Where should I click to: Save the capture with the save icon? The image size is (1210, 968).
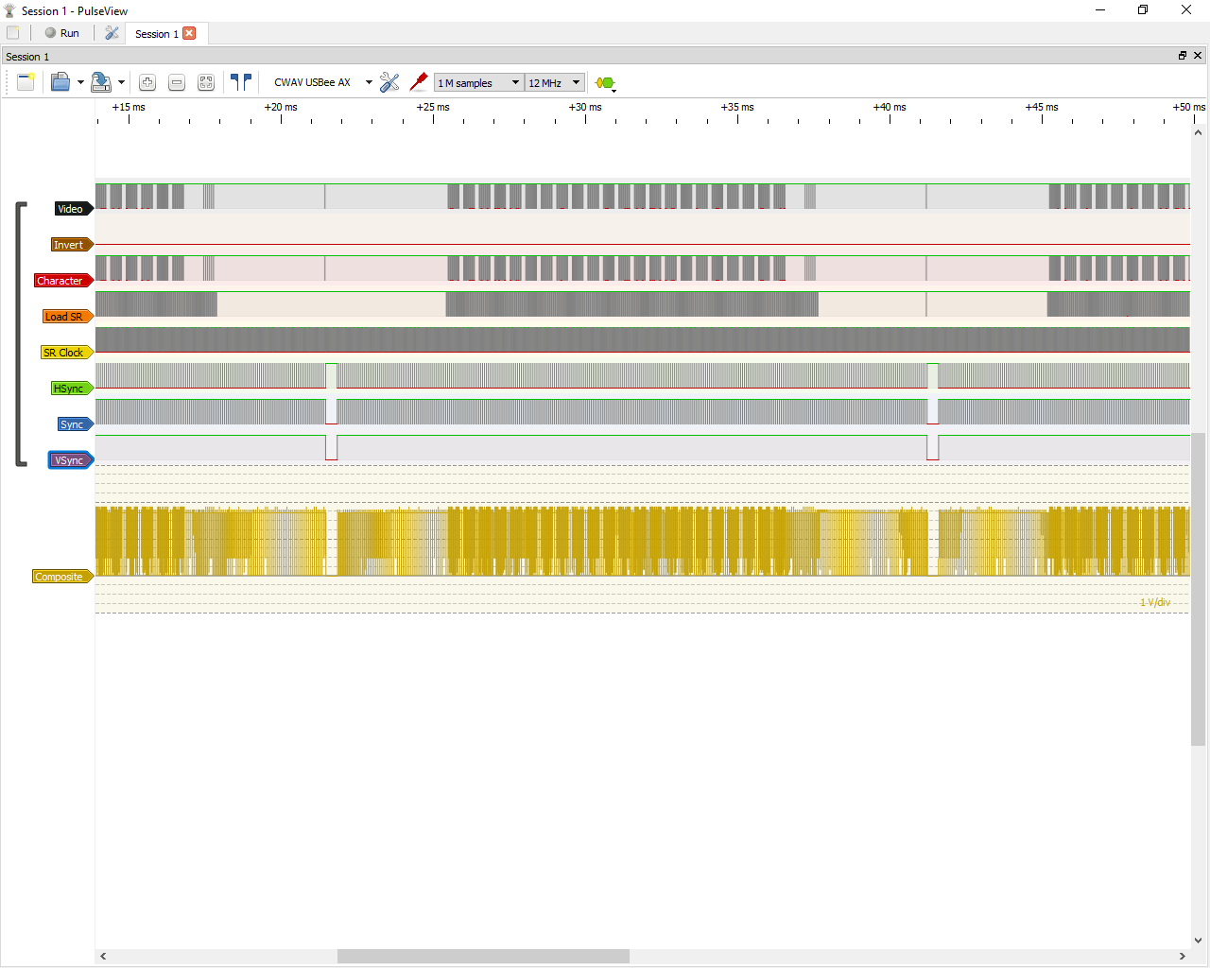pyautogui.click(x=101, y=82)
